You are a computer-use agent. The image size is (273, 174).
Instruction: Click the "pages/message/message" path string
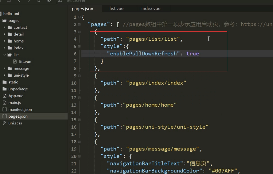(x=162, y=149)
